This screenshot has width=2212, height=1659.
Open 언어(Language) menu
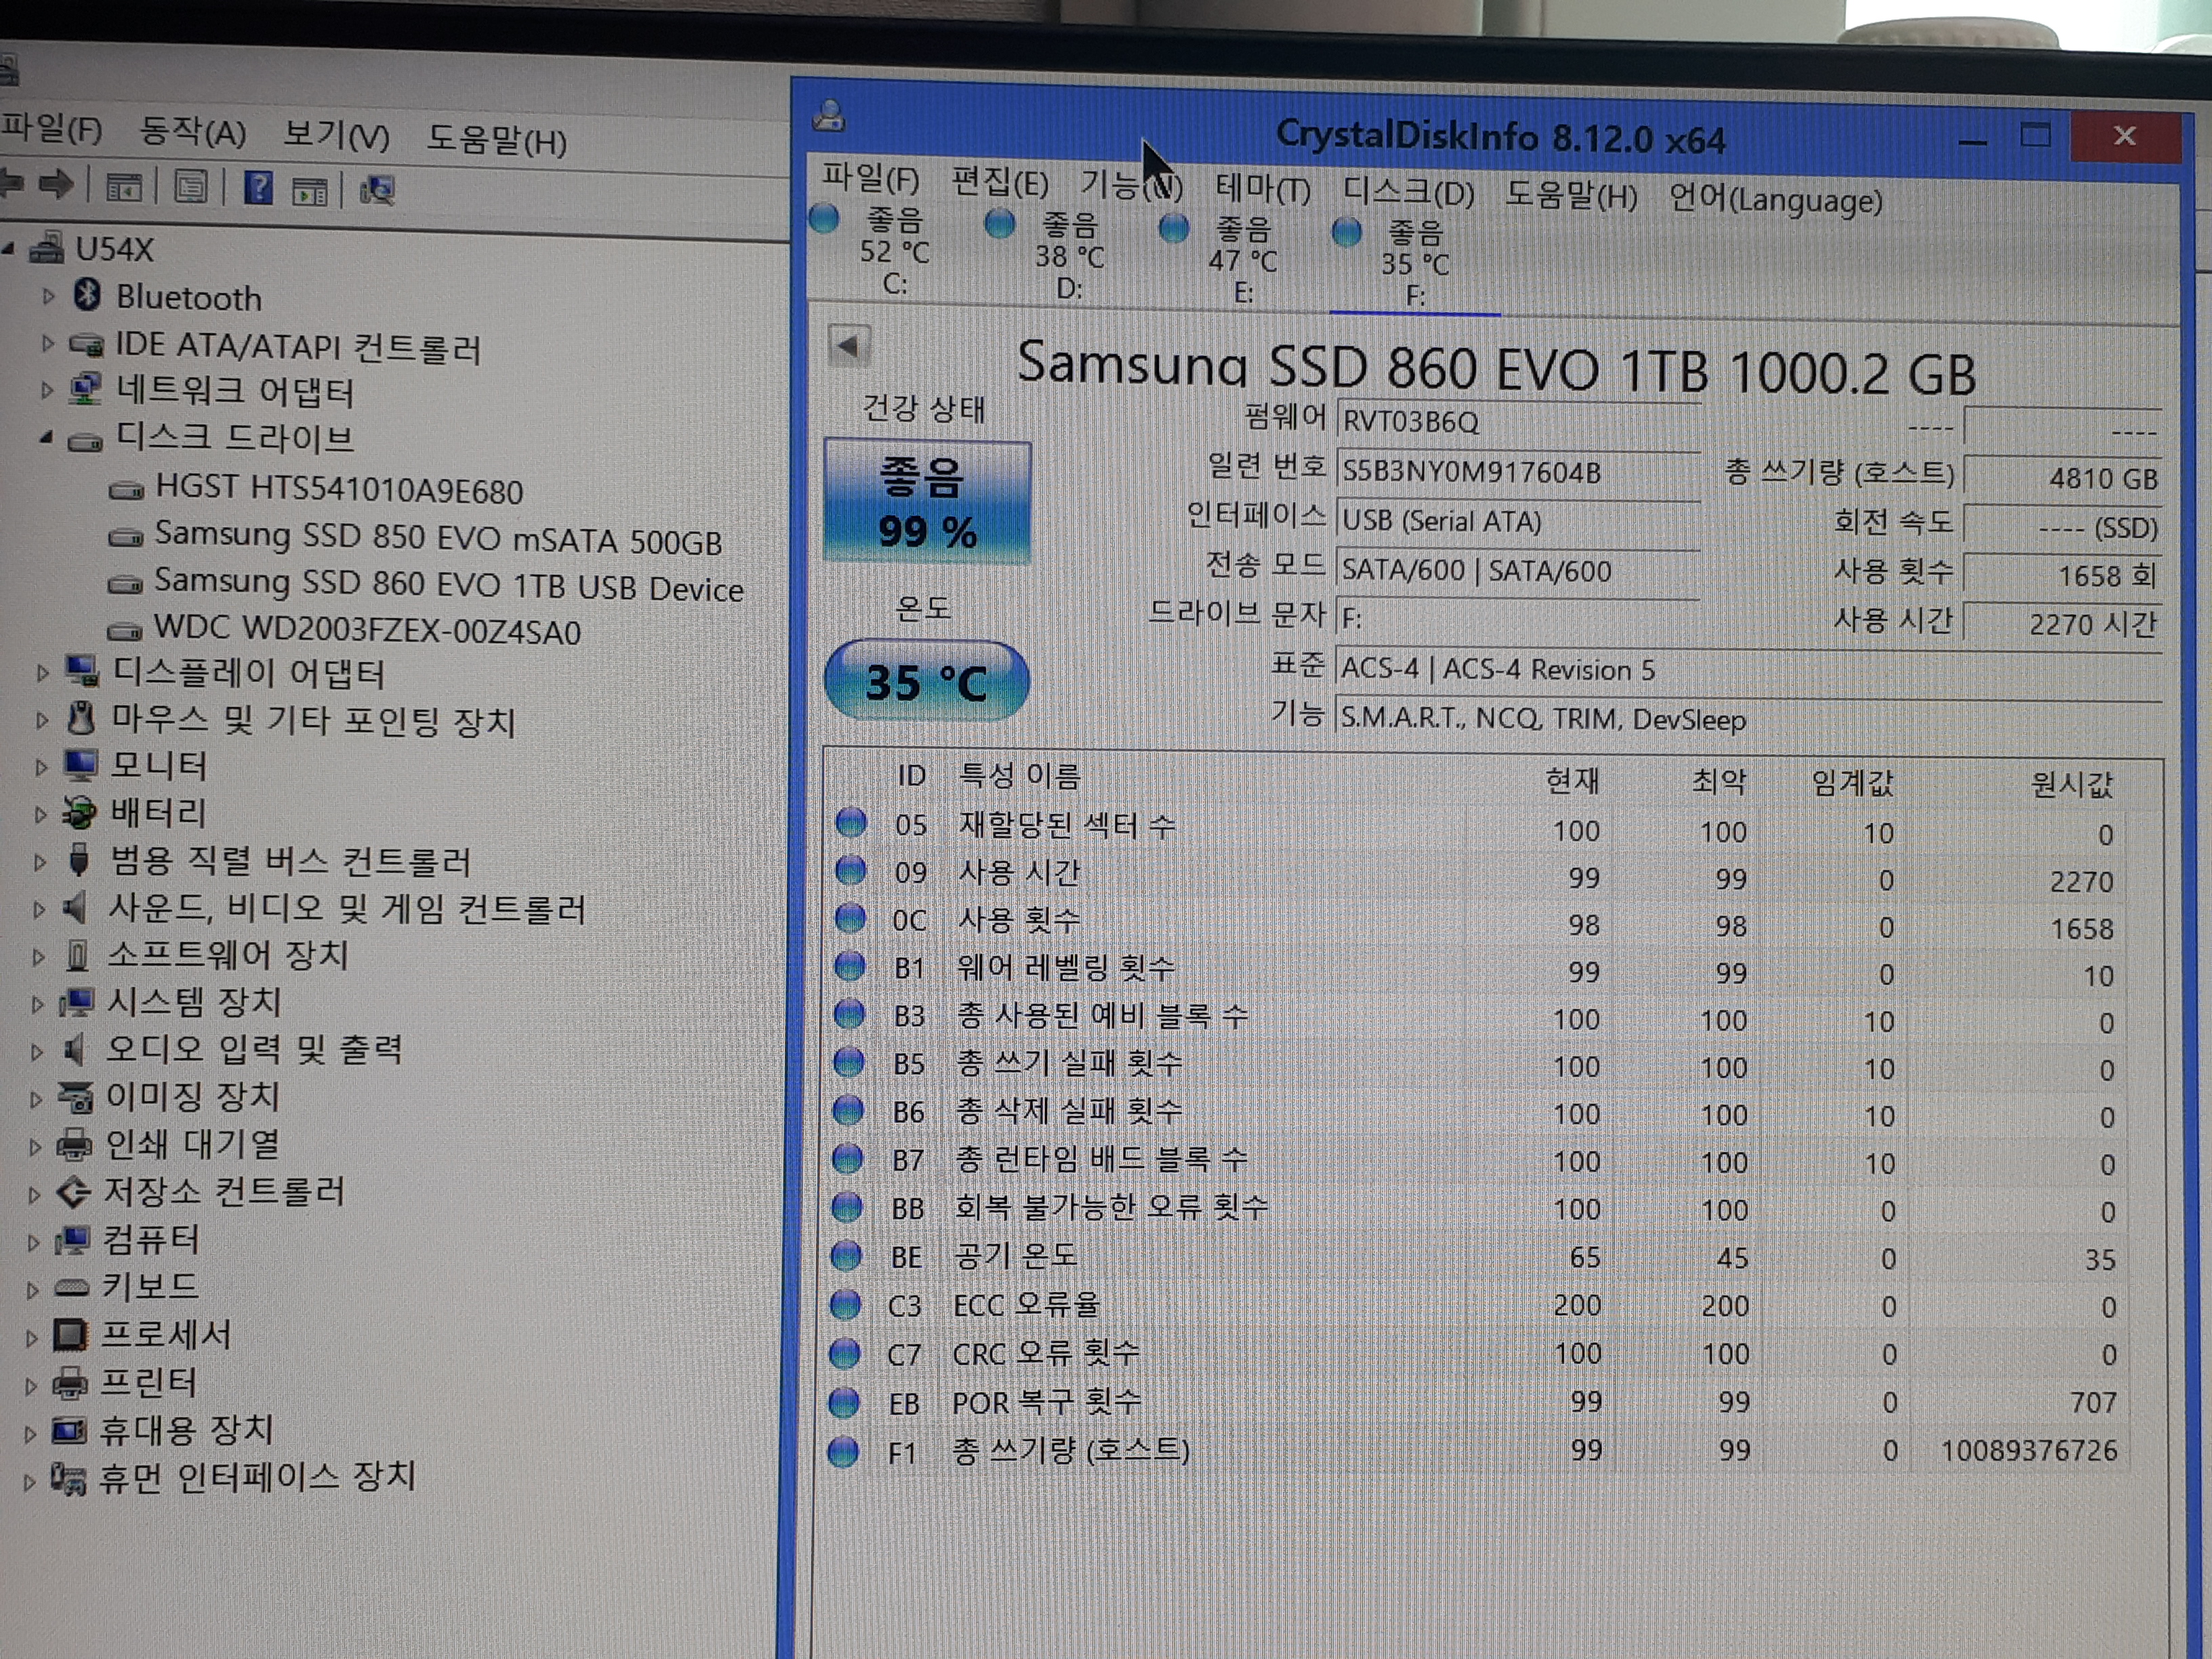pyautogui.click(x=1775, y=200)
